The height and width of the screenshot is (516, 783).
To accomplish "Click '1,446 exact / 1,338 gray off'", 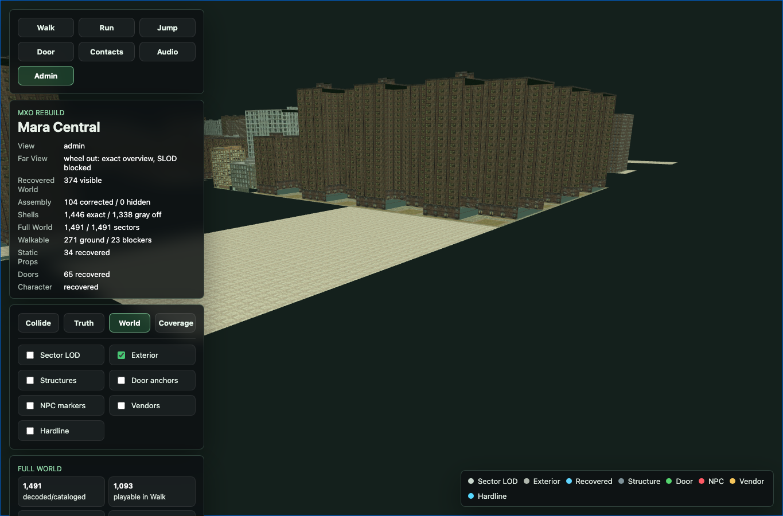I will coord(112,214).
